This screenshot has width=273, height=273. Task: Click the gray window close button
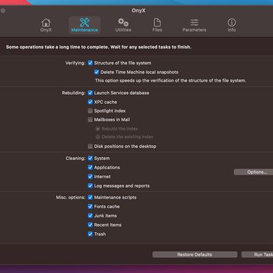point(3,11)
